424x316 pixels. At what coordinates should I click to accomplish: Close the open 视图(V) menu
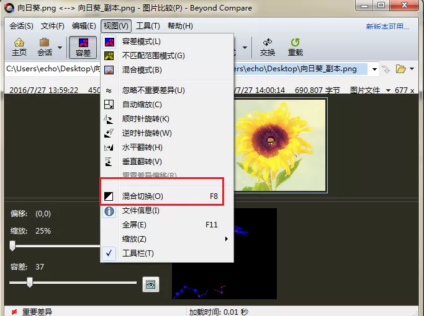pos(115,26)
